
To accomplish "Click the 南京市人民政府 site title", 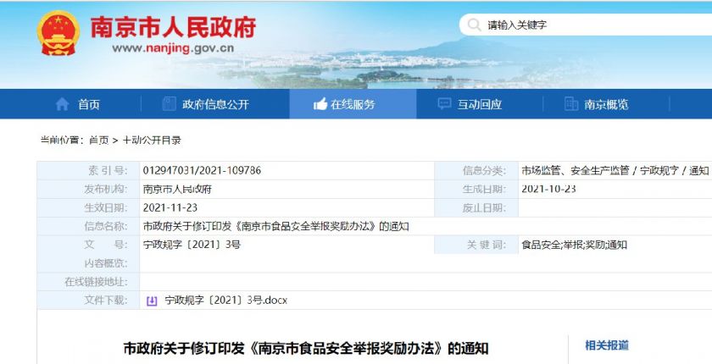I will 173,27.
